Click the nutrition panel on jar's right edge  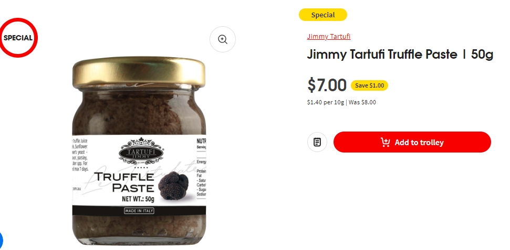pos(201,168)
